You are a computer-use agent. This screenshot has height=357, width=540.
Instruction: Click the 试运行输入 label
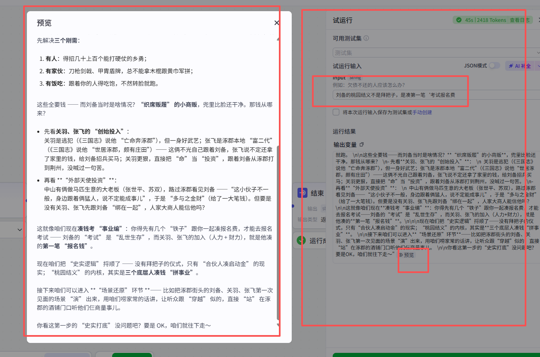coord(347,66)
